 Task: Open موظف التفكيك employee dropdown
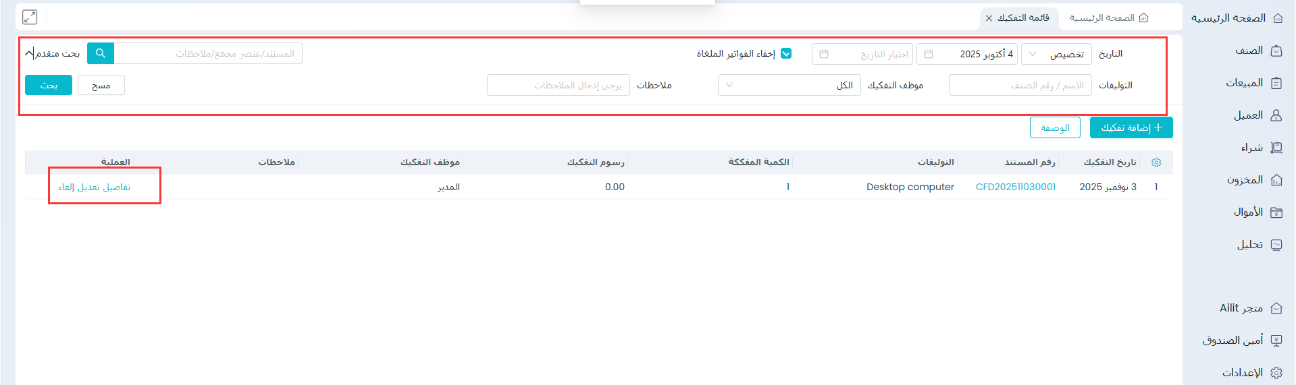coord(789,86)
